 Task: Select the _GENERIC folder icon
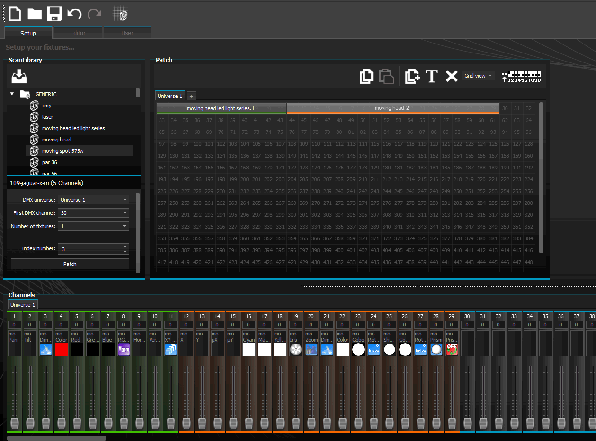25,94
